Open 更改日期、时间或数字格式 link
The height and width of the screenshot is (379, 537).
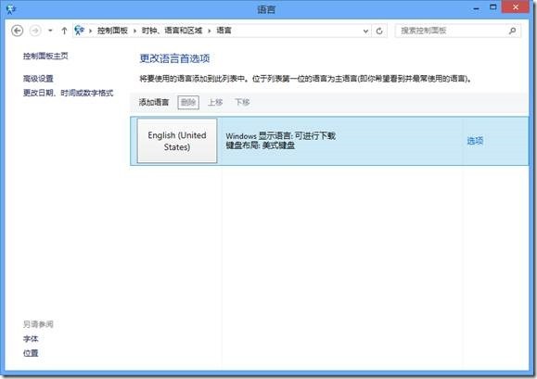[68, 93]
